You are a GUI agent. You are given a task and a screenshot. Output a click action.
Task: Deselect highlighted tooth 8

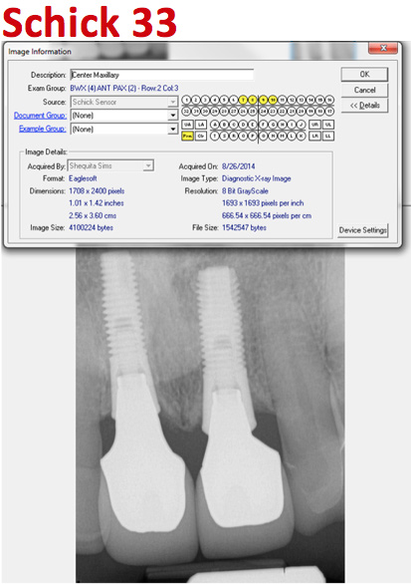pyautogui.click(x=252, y=100)
